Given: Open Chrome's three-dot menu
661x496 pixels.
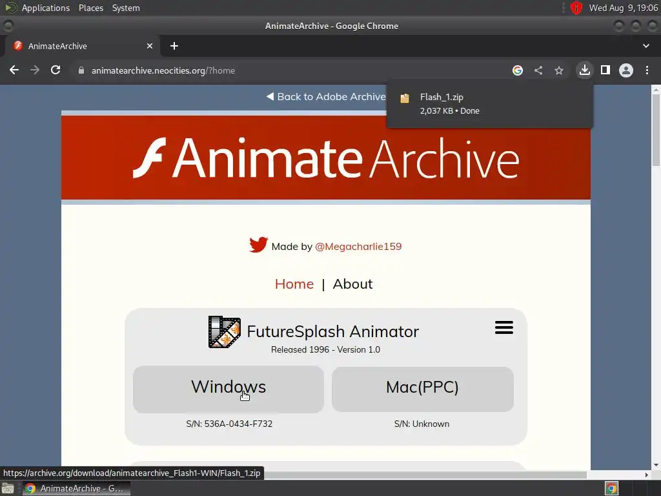Looking at the screenshot, I should pyautogui.click(x=647, y=70).
